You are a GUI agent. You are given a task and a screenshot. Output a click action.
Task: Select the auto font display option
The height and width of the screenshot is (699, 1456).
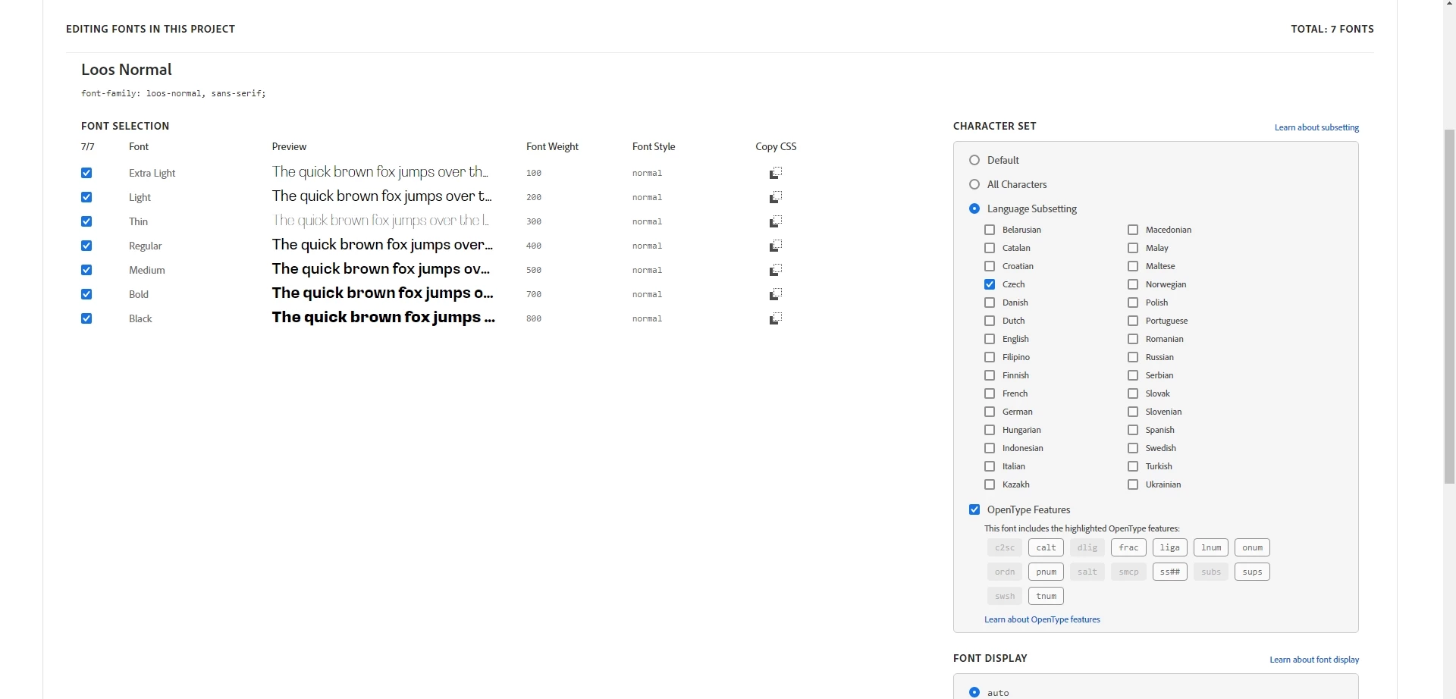[974, 692]
